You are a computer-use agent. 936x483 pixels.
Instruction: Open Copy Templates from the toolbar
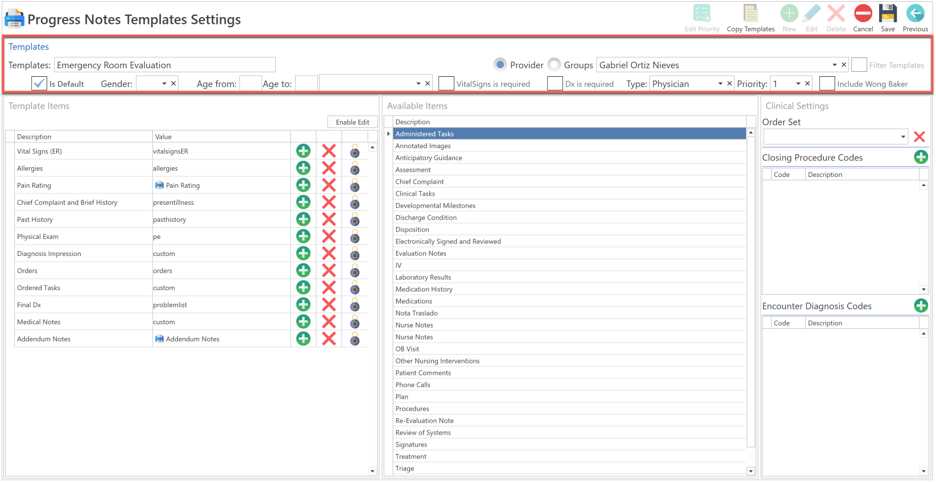pyautogui.click(x=751, y=18)
